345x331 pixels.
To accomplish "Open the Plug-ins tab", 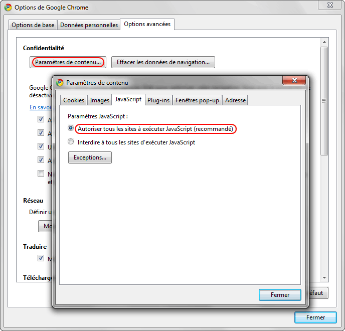I will (158, 100).
